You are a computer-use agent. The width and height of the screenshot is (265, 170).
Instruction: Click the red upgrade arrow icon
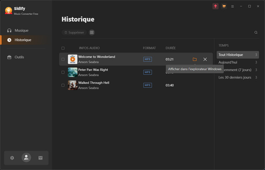[215, 6]
